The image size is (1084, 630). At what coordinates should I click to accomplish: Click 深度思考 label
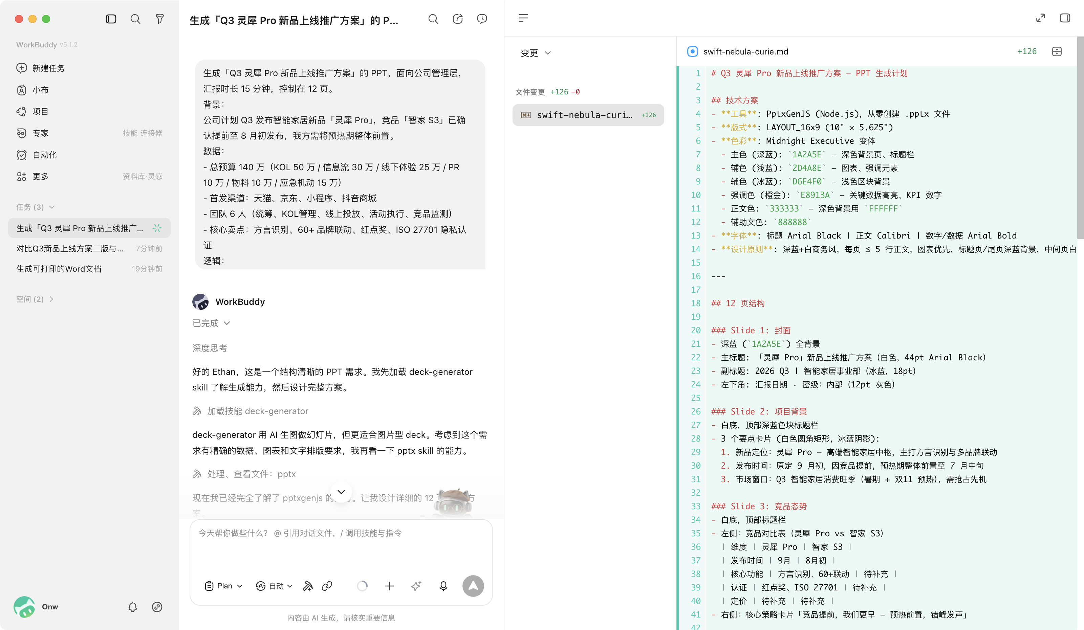click(x=210, y=348)
